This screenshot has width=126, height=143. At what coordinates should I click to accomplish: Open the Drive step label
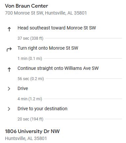[x=23, y=88]
